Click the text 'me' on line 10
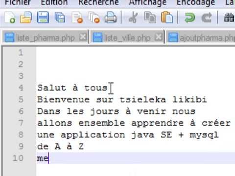Viewport: 235px width, 176px height. tap(43, 158)
